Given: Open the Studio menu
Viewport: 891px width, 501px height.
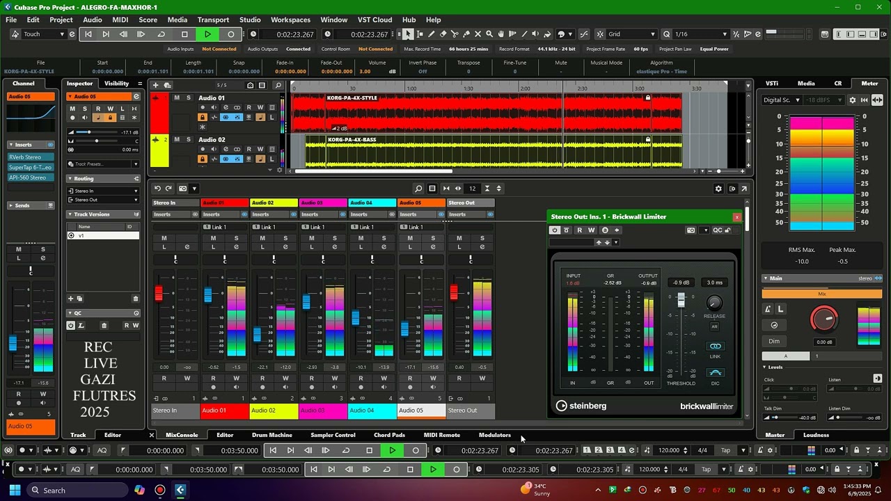Looking at the screenshot, I should click(250, 19).
